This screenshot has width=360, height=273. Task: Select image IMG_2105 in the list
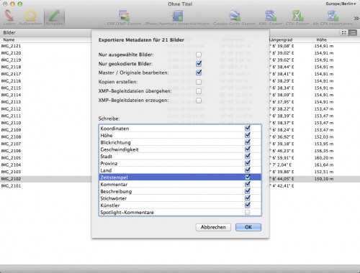pos(11,158)
